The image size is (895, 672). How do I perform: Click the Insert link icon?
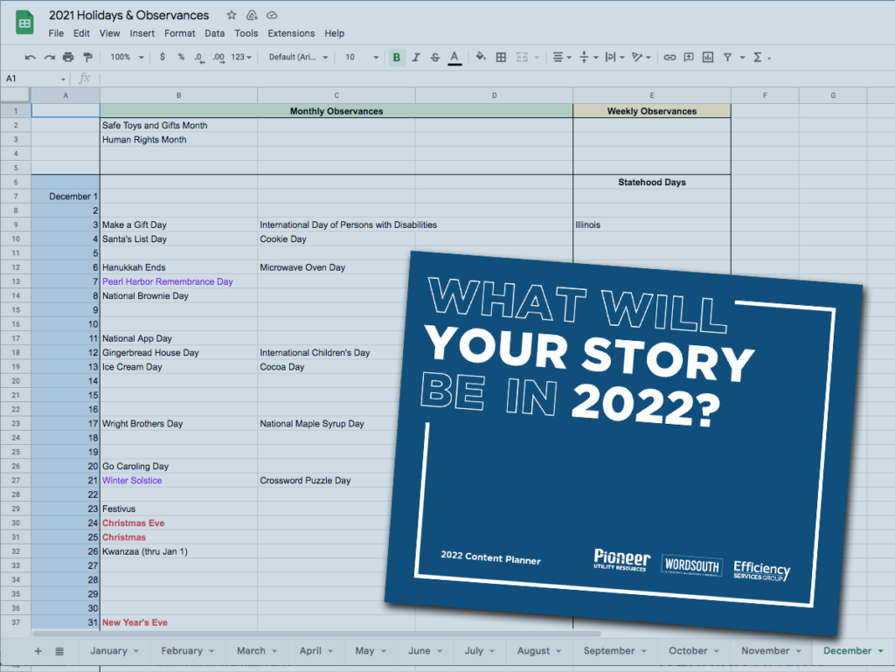(670, 58)
